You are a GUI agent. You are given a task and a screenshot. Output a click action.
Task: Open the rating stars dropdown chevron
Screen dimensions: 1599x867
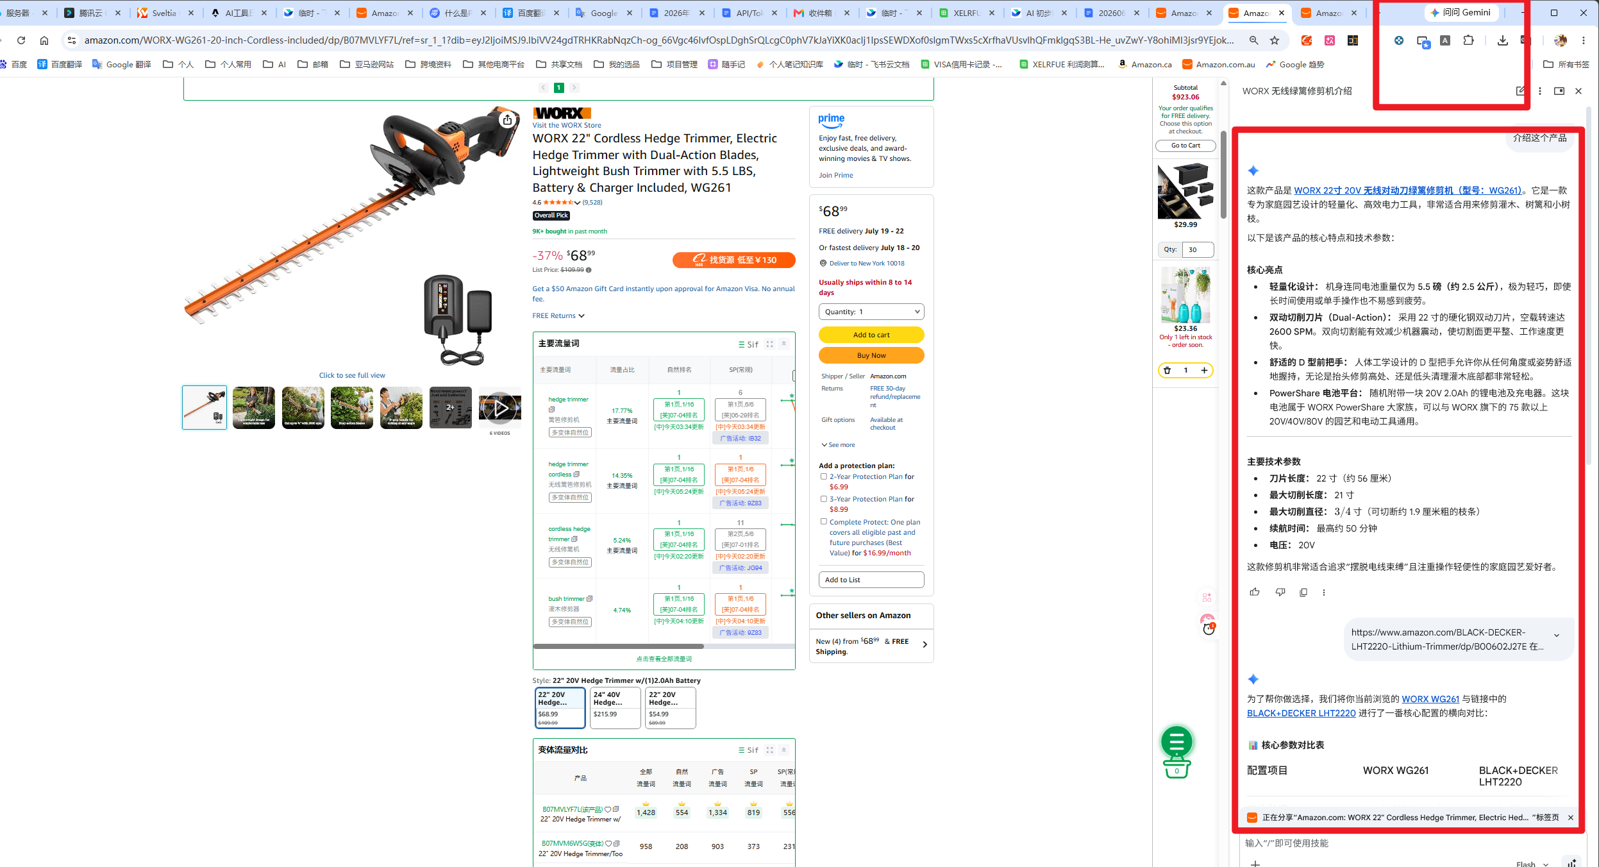click(x=577, y=203)
